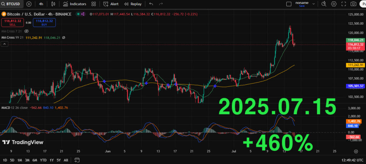Open timezone menu at 12:49:42 UTC
The width and height of the screenshot is (366, 164).
[x=352, y=160]
